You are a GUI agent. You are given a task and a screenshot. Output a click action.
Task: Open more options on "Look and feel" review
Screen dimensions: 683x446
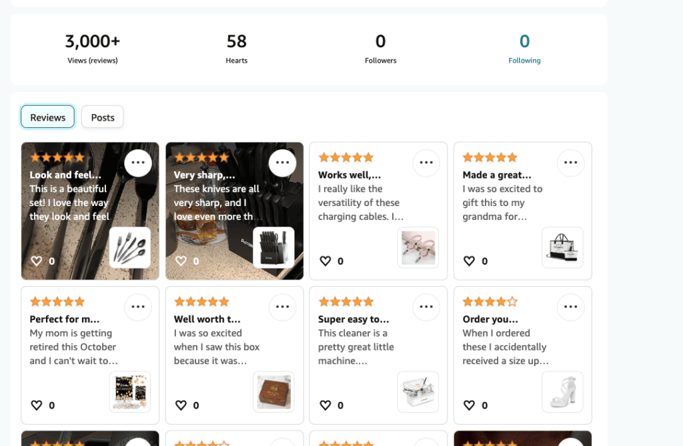(x=138, y=163)
